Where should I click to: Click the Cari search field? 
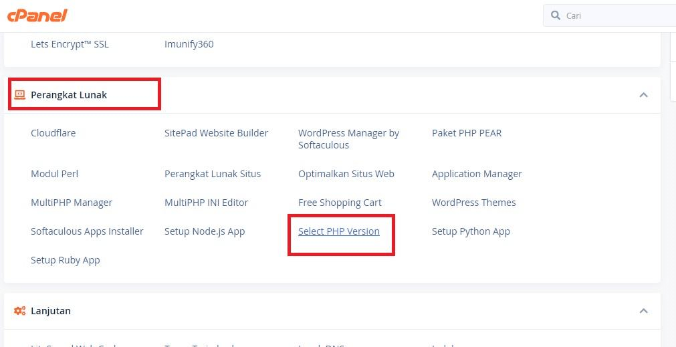615,15
